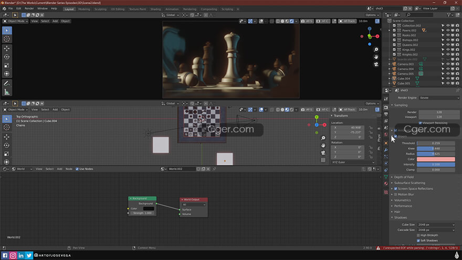
Task: Select the Cursor tool in the upper viewport
Action: tap(7, 39)
